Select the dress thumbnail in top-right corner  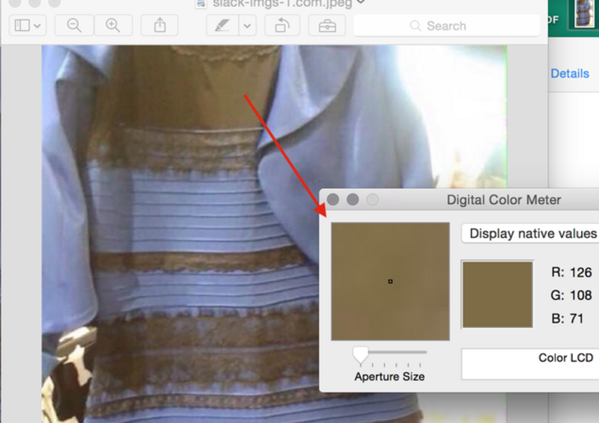pos(585,13)
